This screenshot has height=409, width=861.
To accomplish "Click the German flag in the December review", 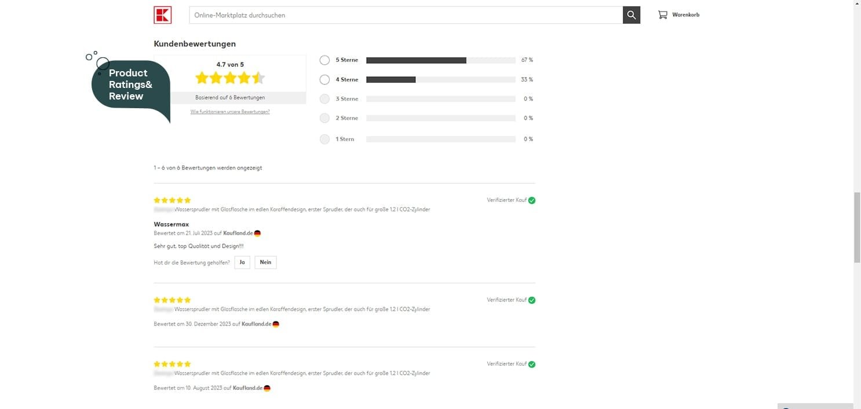I will coord(276,324).
